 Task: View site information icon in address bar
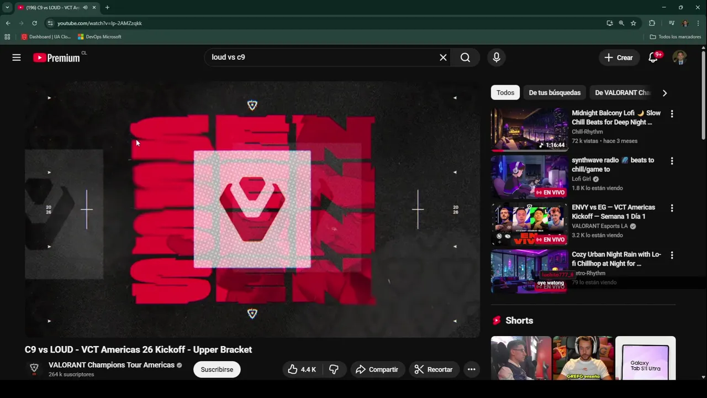coord(50,23)
